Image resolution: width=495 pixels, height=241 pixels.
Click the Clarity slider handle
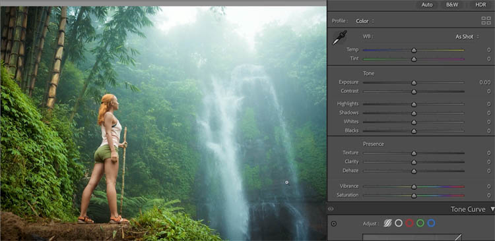[414, 163]
